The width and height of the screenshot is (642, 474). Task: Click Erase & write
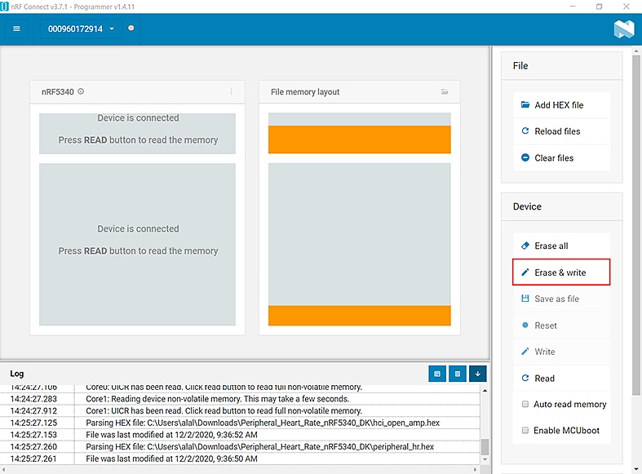click(x=561, y=272)
